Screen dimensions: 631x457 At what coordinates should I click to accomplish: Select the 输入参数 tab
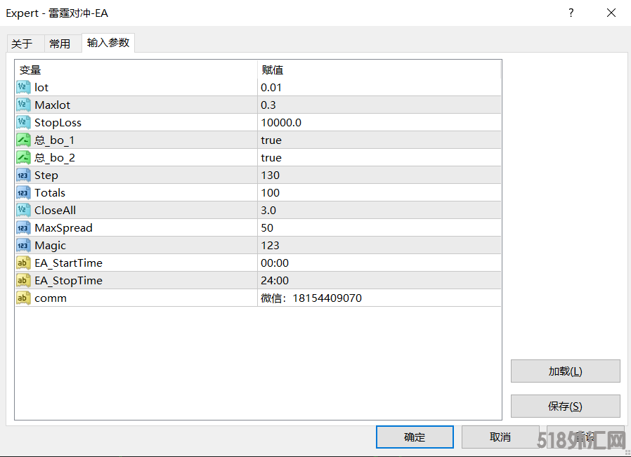(x=108, y=43)
